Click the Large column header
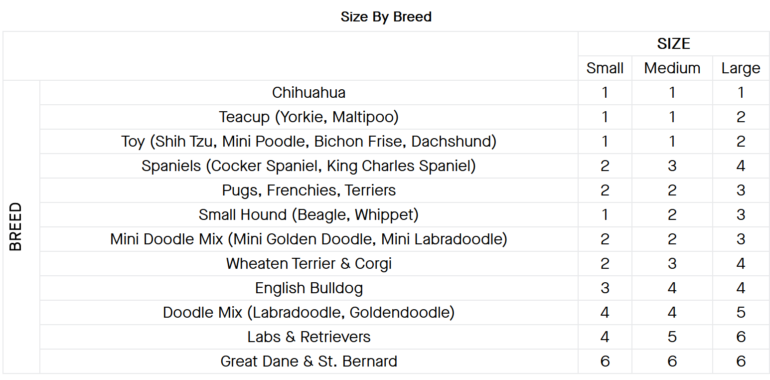Viewport: 770px width, 380px height. [741, 68]
